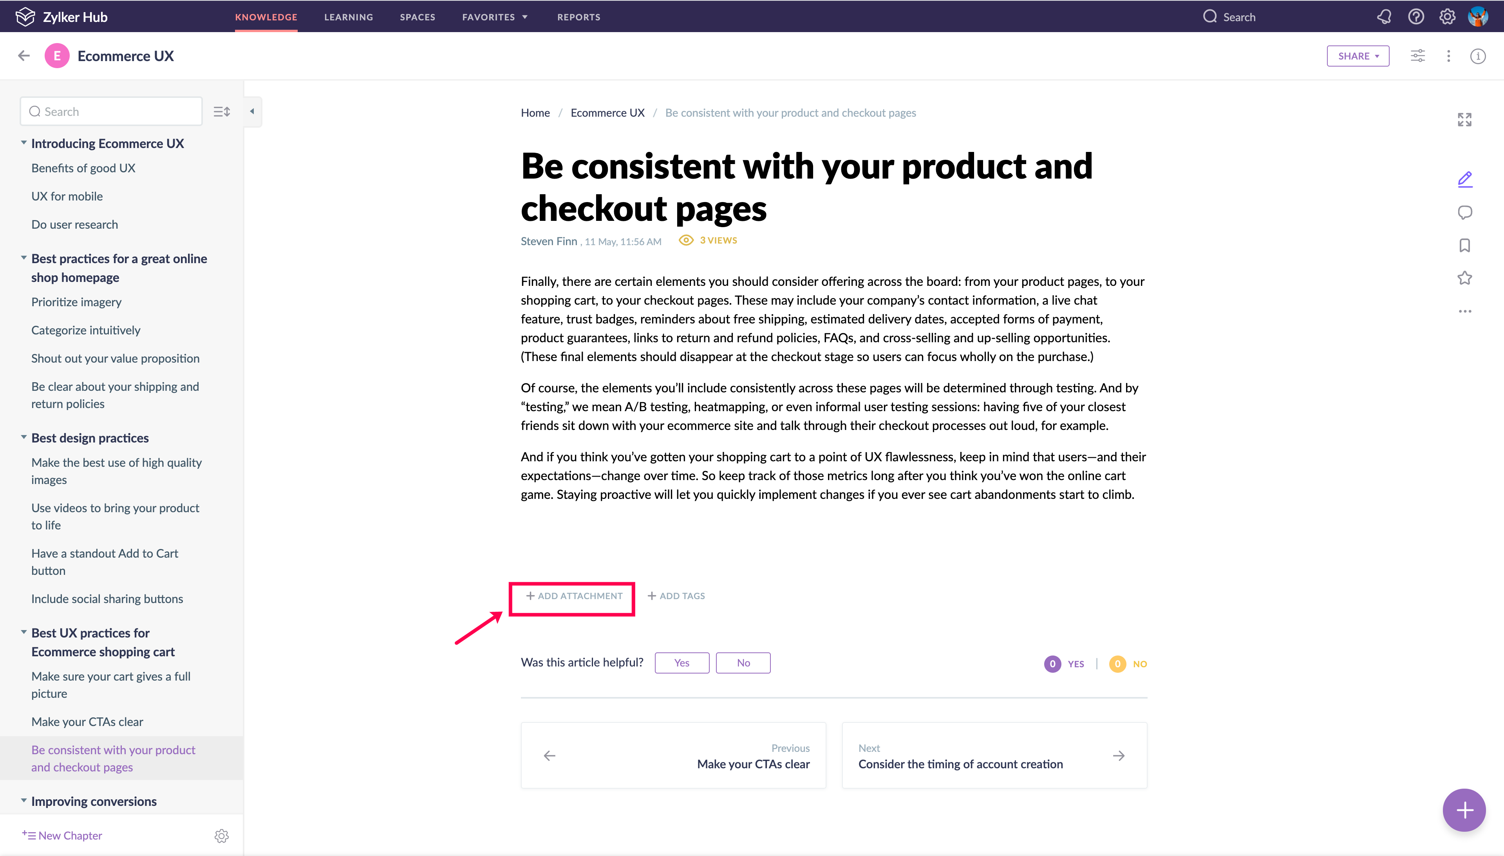Screen dimensions: 1504x856
Task: Click the purple floating plus button
Action: pyautogui.click(x=1464, y=810)
